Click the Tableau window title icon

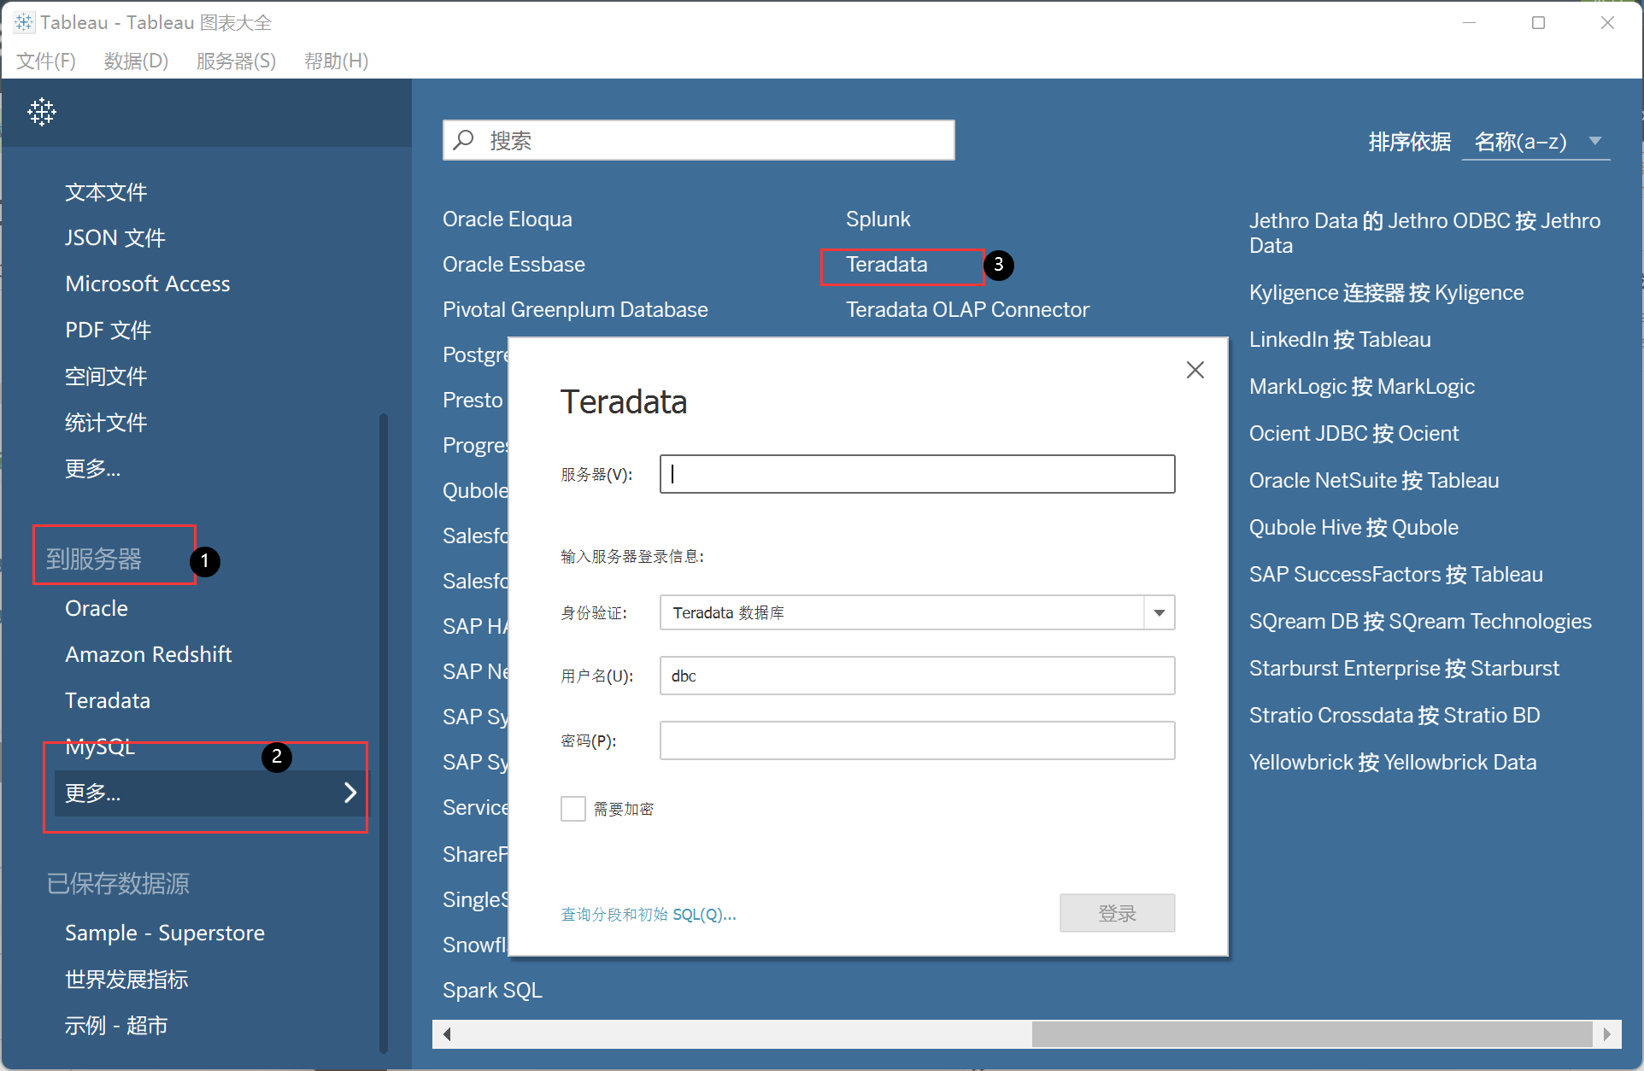click(x=23, y=22)
